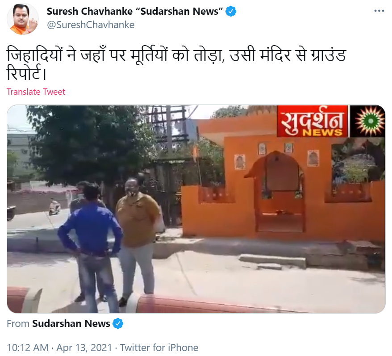This screenshot has height=356, width=392.
Task: Click the sunburst emblem in video corner
Action: 367,121
